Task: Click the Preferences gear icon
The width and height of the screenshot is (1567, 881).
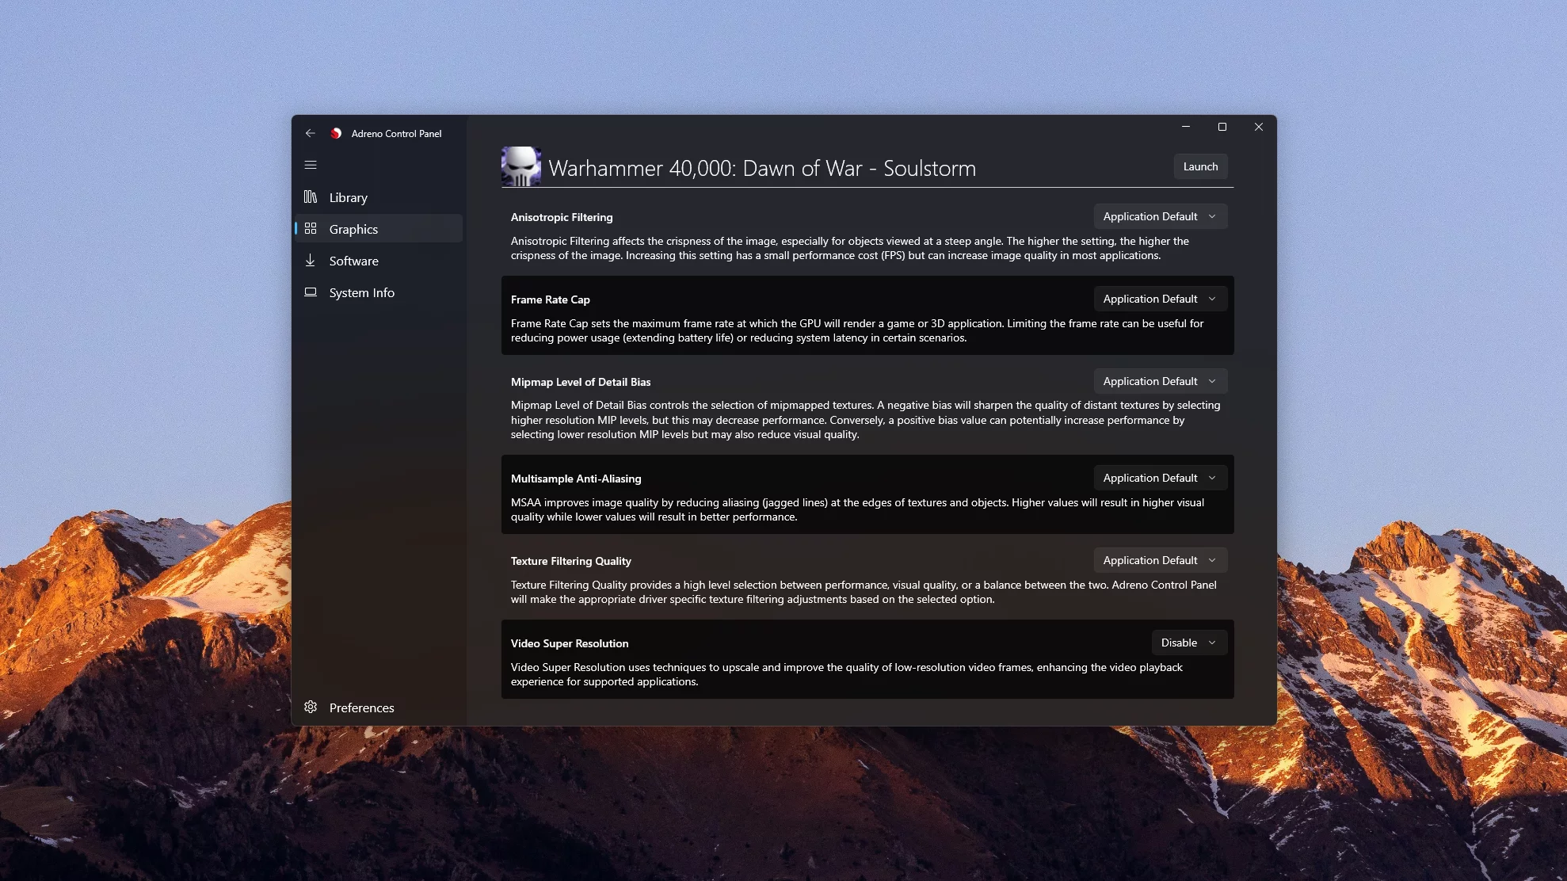Action: point(311,707)
